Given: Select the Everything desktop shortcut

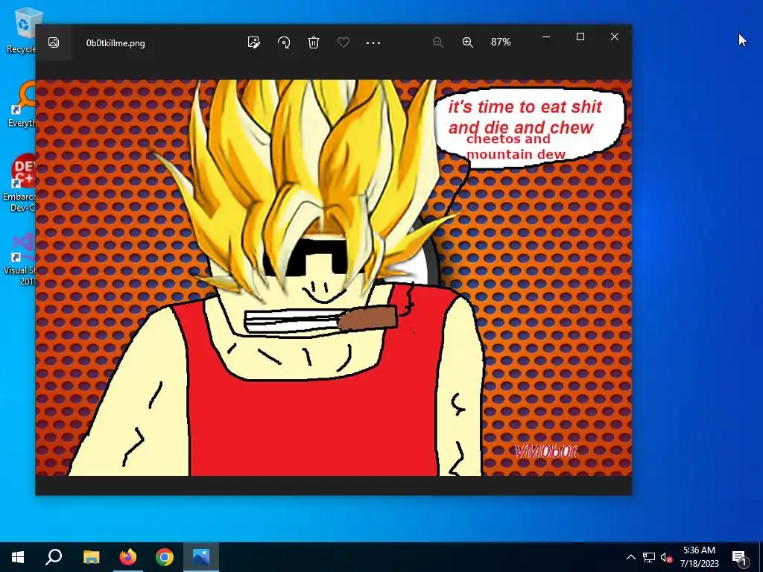Looking at the screenshot, I should point(22,104).
